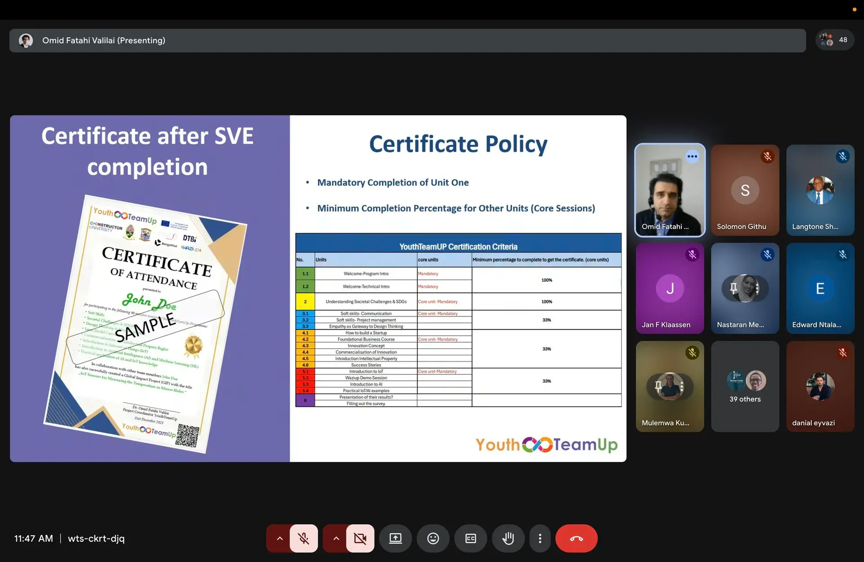Click the pin icon on Nastaran's tile
Image resolution: width=864 pixels, height=562 pixels.
pyautogui.click(x=733, y=288)
